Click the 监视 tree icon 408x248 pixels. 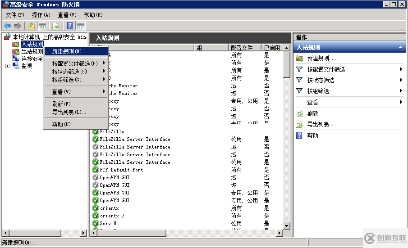pyautogui.click(x=16, y=66)
